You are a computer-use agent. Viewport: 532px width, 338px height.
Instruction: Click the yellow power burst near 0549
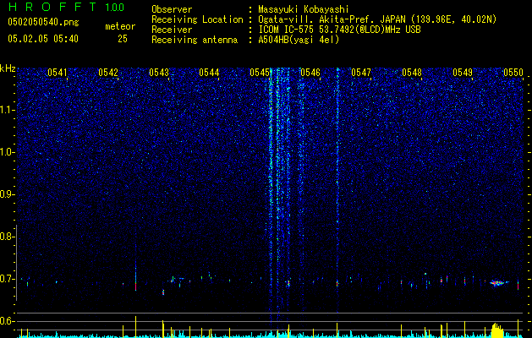tap(497, 330)
